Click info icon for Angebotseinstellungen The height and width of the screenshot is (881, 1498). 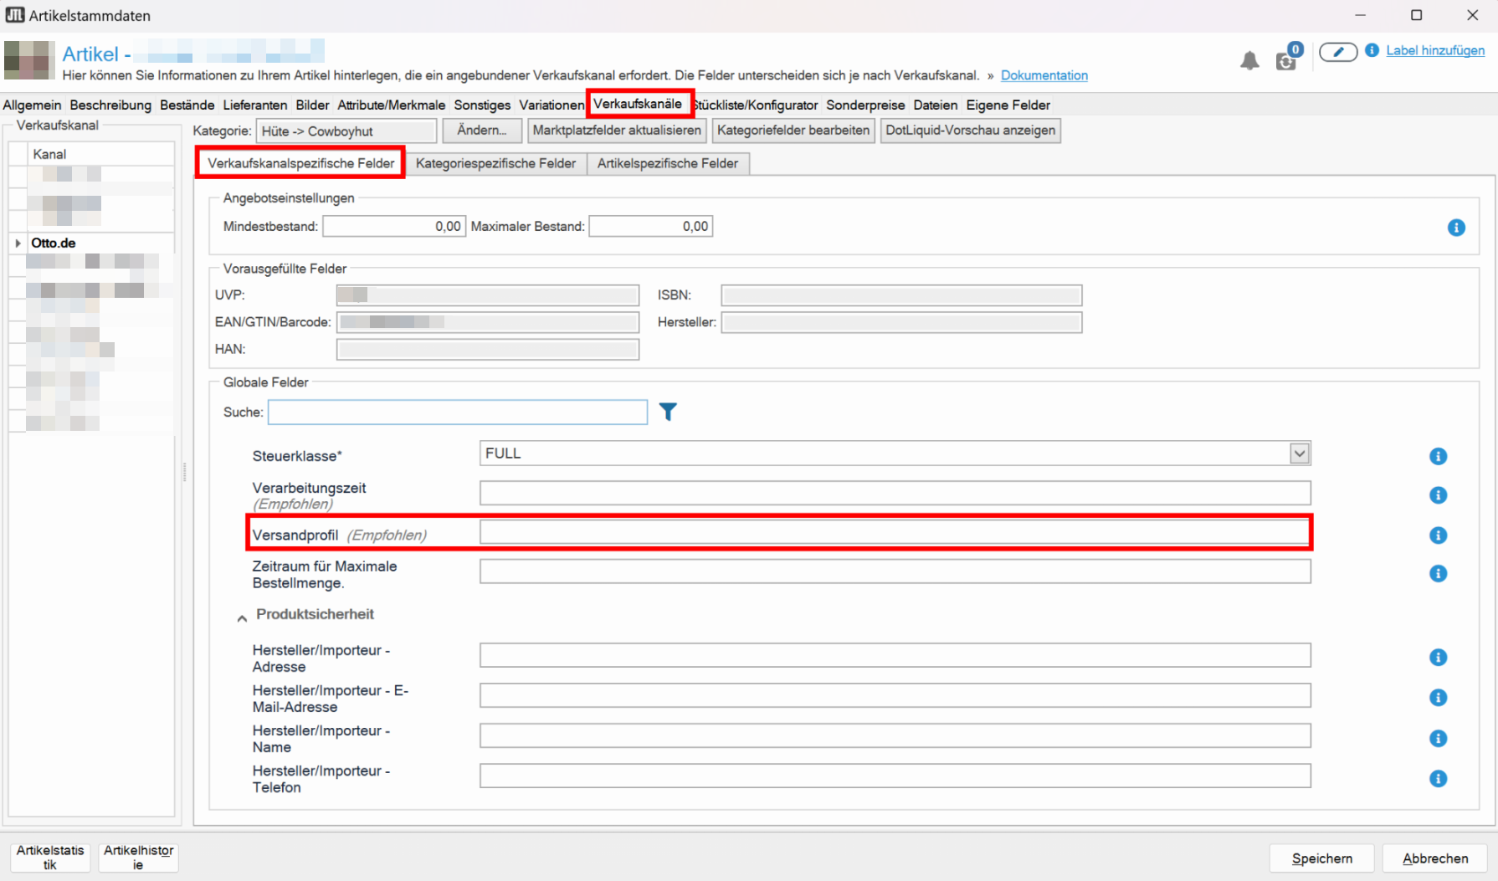click(1456, 228)
